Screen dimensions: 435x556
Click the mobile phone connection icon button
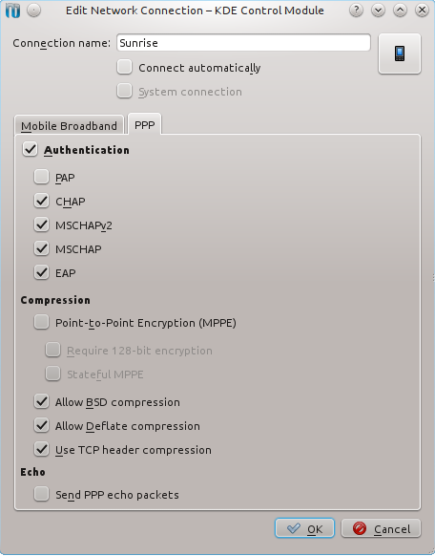click(x=400, y=53)
